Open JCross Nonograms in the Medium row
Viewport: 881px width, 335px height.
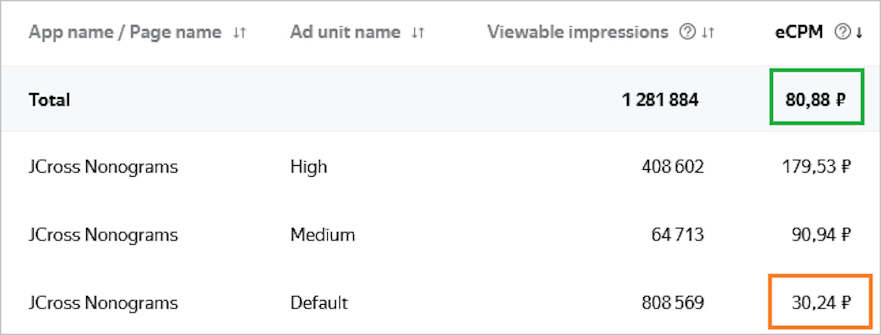click(103, 235)
